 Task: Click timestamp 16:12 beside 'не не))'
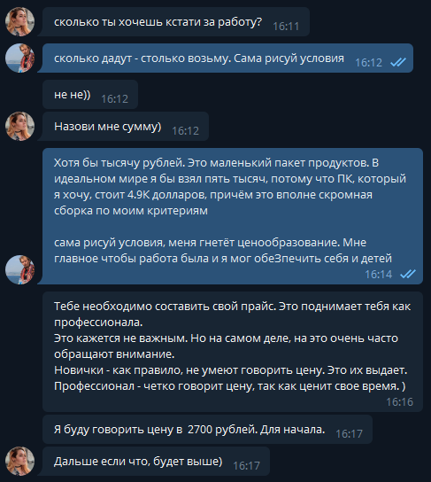(114, 99)
